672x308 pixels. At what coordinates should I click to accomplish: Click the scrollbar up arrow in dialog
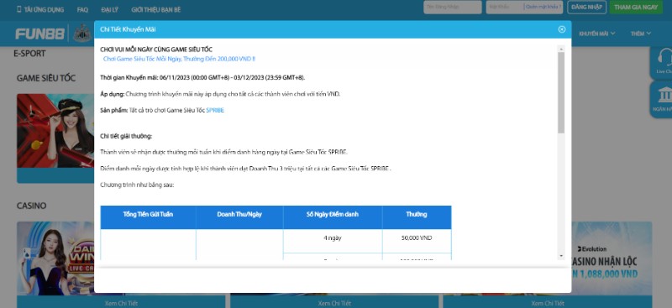click(x=561, y=49)
